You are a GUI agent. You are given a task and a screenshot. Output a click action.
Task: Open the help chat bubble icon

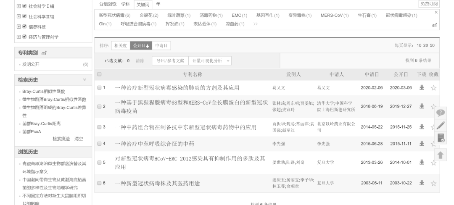(441, 113)
